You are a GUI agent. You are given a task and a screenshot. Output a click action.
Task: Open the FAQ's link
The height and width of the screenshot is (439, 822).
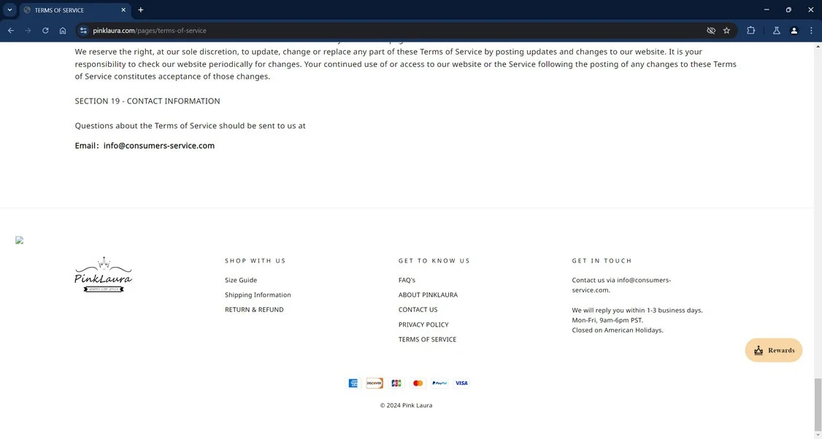tap(407, 280)
